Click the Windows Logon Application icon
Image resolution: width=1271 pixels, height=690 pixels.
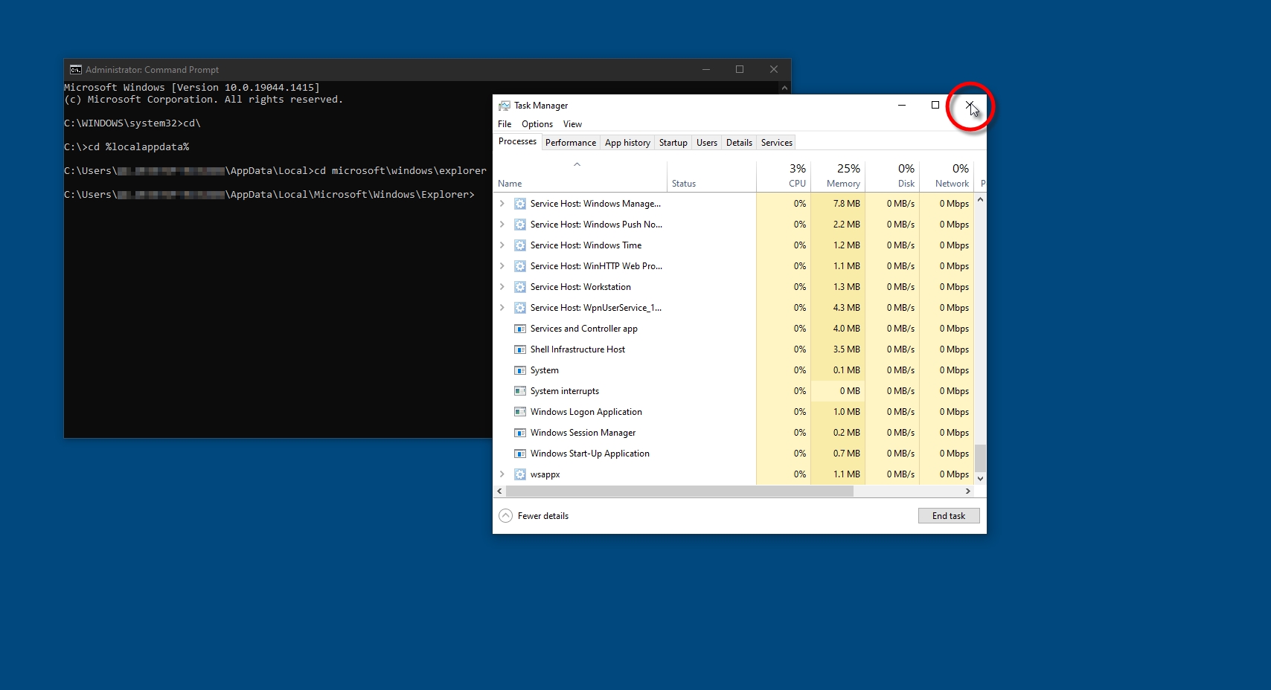(520, 412)
